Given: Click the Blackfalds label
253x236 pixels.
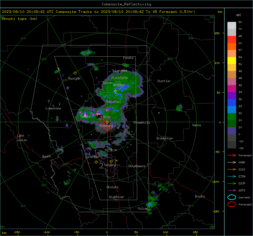Looking at the screenshot, I should [x=119, y=78].
